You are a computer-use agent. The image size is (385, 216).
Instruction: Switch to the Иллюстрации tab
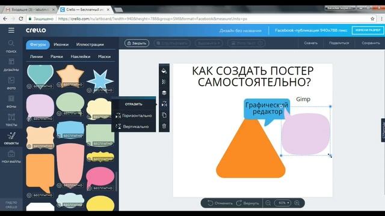click(x=90, y=44)
